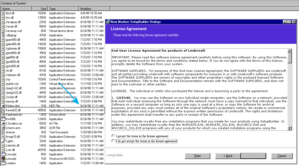299x166 pixels.
Task: Sort file list by Name column
Action: [x=16, y=9]
